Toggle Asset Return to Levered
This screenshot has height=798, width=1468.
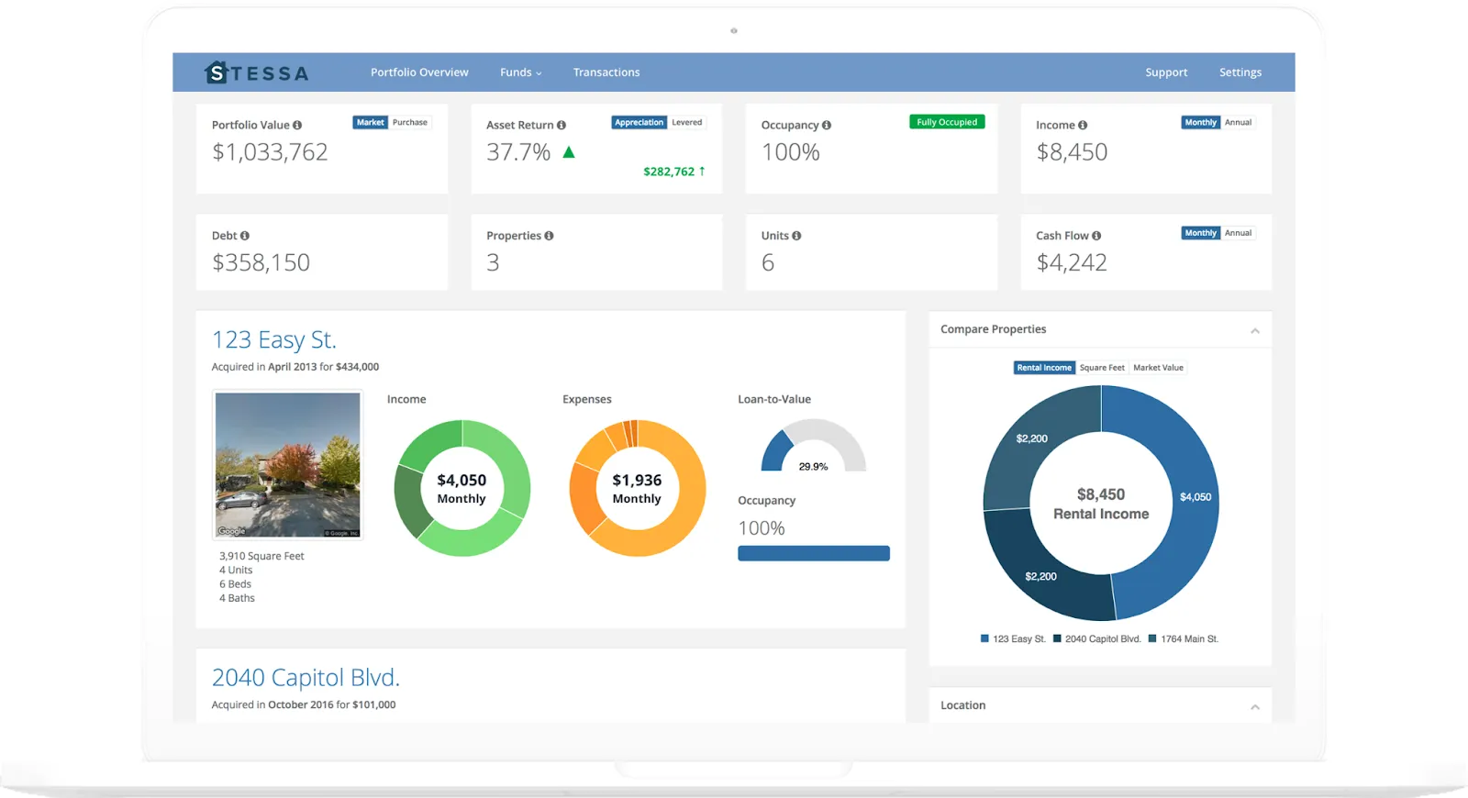pos(687,122)
